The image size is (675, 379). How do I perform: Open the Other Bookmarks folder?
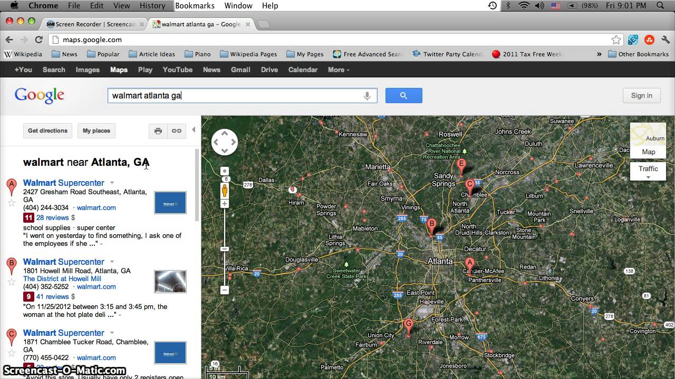(638, 54)
